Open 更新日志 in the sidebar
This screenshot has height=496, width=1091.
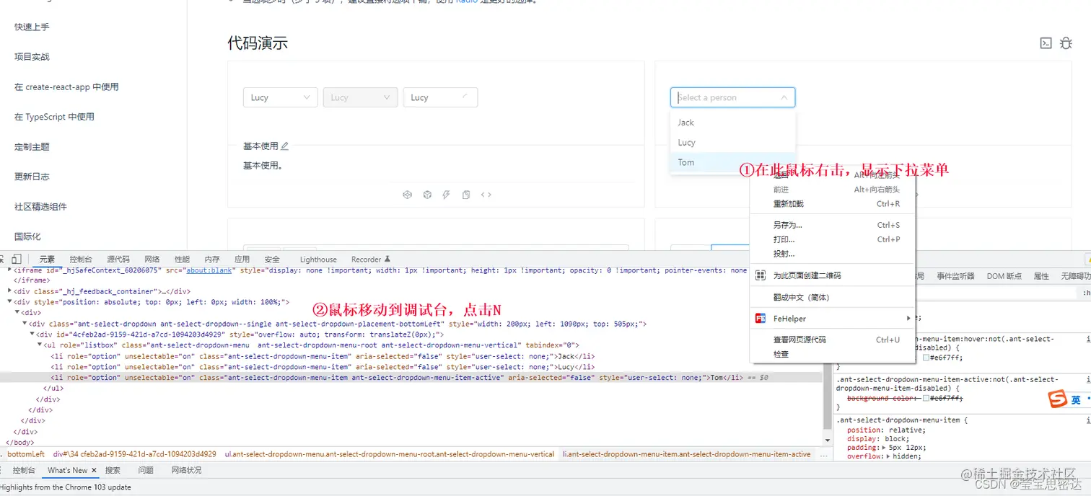click(32, 177)
